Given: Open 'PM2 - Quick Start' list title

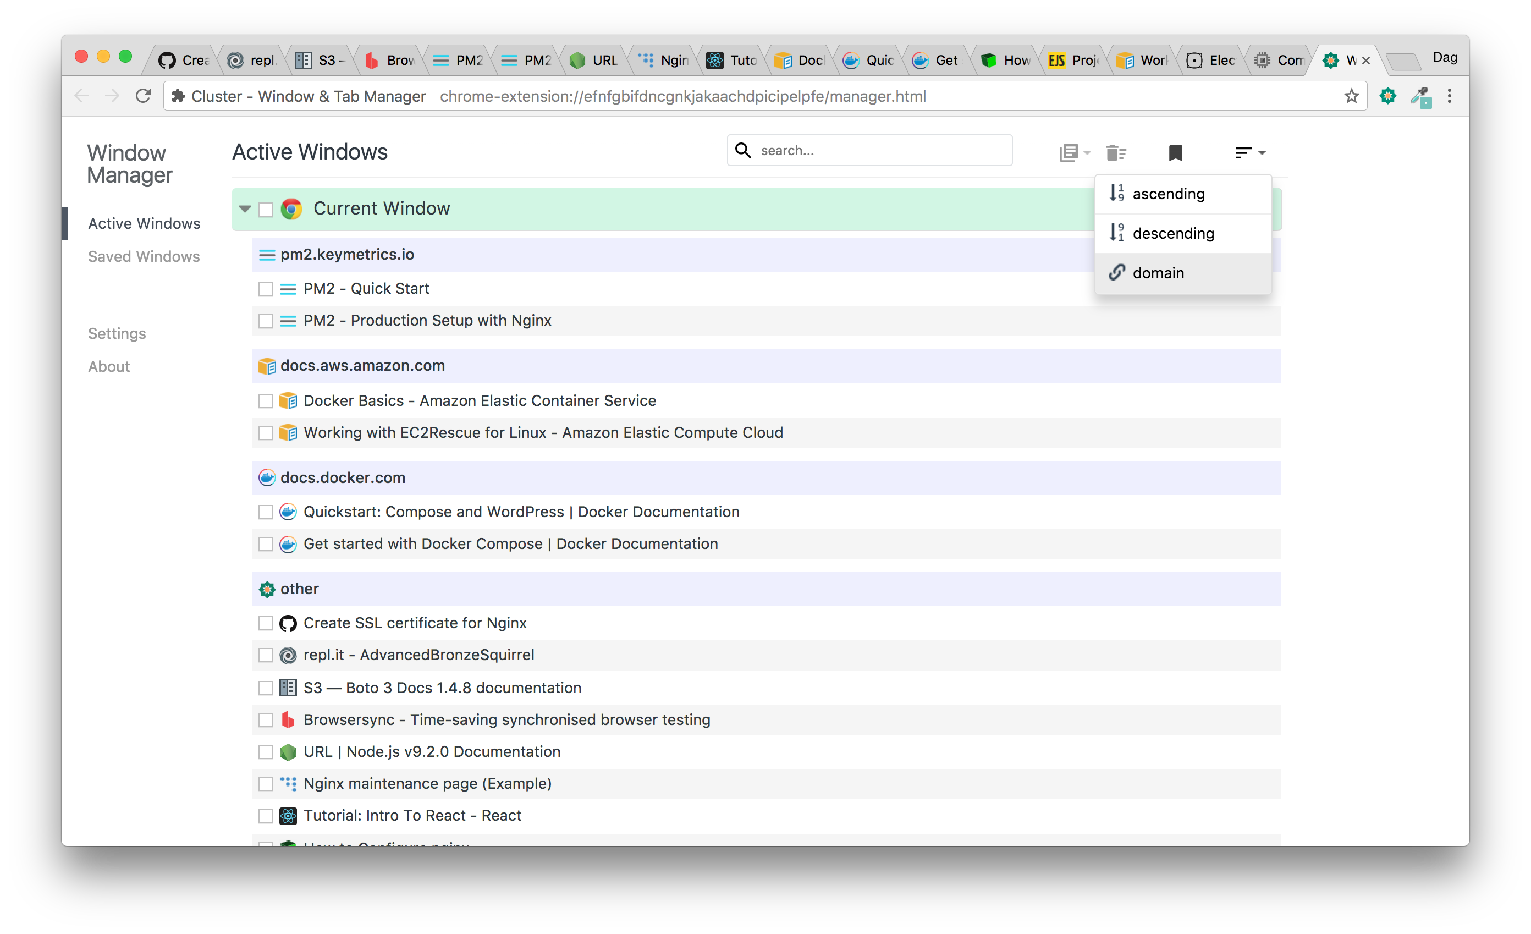Looking at the screenshot, I should coord(366,289).
